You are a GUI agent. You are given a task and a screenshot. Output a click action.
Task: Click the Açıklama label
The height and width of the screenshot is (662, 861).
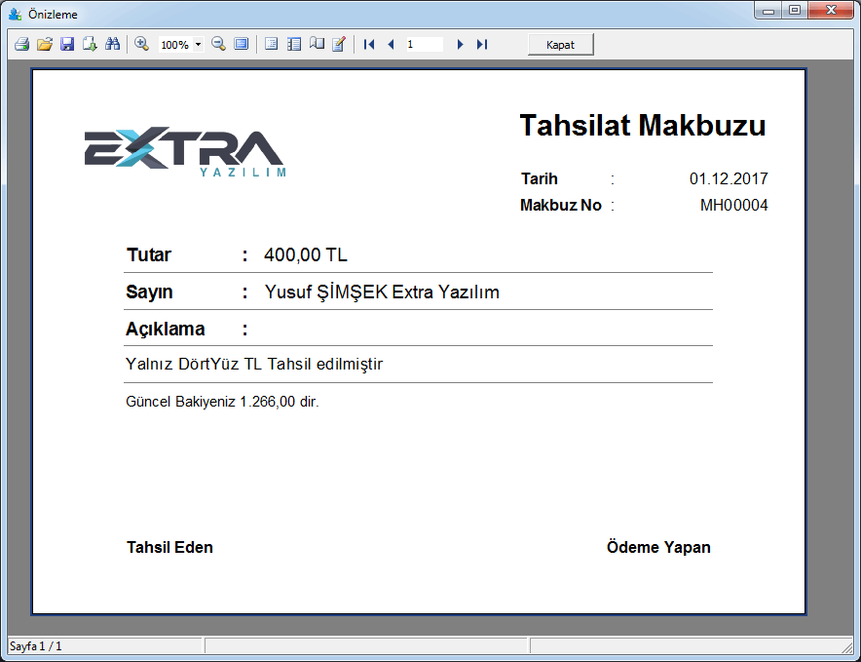(x=166, y=329)
